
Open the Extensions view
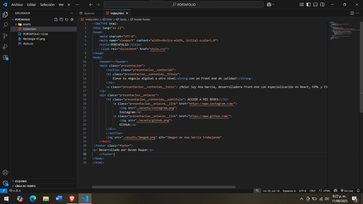tap(5, 57)
